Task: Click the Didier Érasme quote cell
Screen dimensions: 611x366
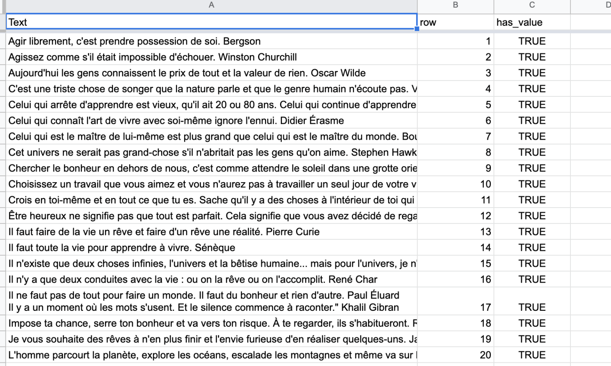Action: tap(211, 121)
